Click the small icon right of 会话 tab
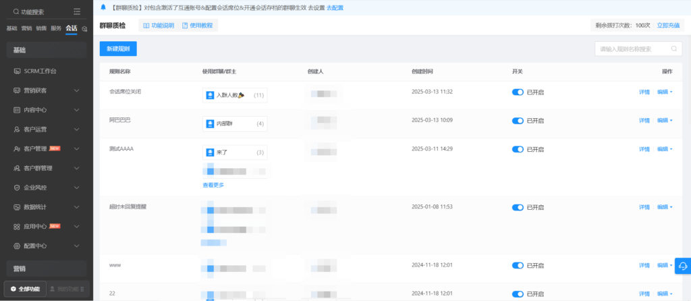The width and height of the screenshot is (691, 301). tap(84, 28)
